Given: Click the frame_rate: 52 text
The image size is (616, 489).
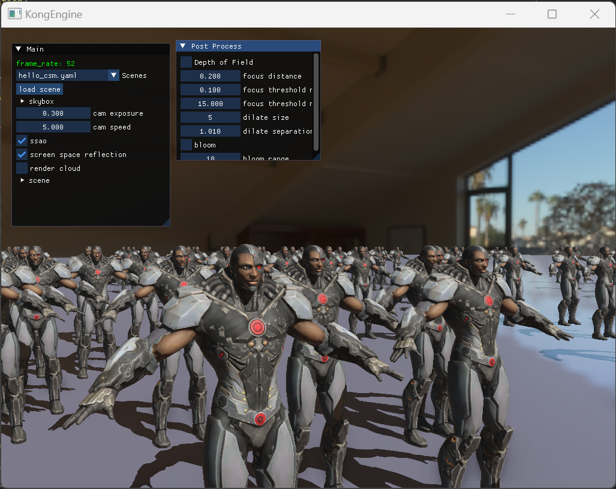Looking at the screenshot, I should (x=46, y=63).
